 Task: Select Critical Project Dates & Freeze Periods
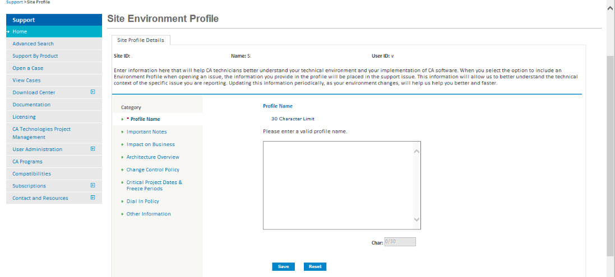click(154, 185)
